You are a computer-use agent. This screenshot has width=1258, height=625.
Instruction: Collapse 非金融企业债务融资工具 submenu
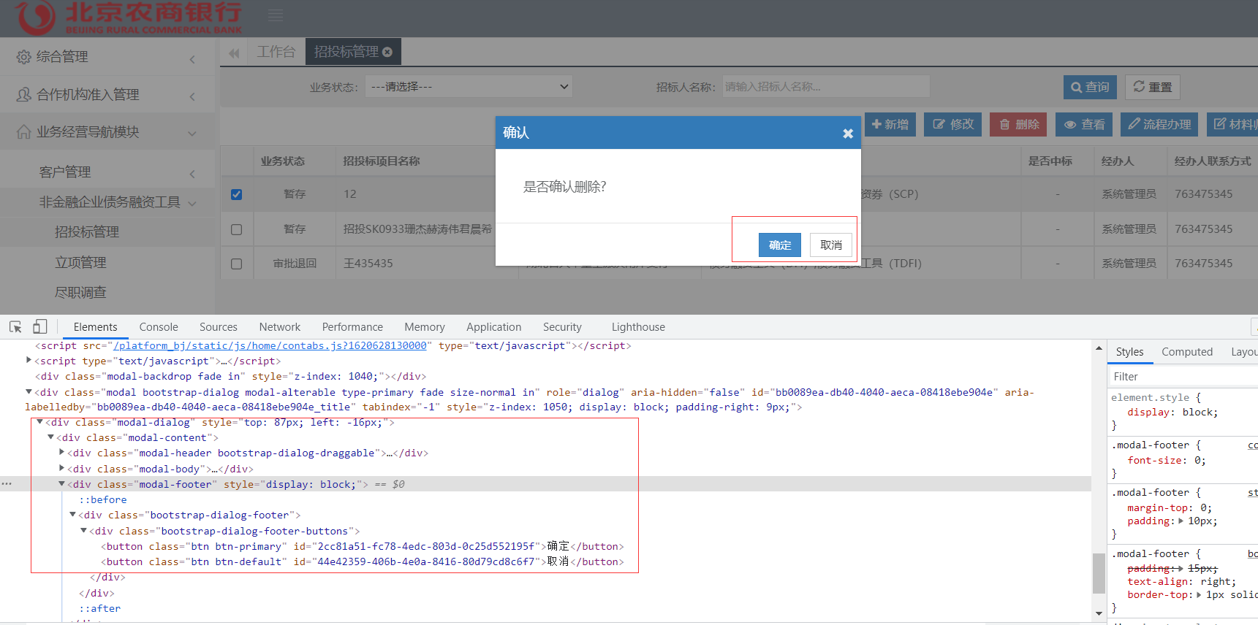click(x=108, y=202)
